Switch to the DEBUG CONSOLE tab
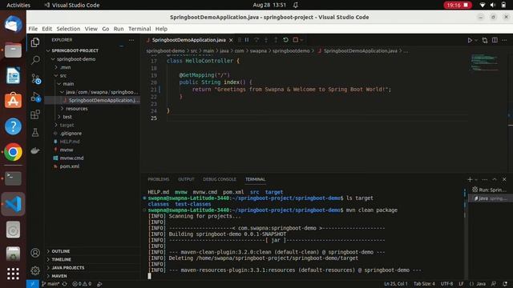This screenshot has height=288, width=513. (x=219, y=179)
